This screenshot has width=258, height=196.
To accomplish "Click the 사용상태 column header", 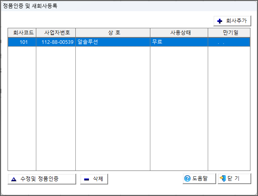I will tap(179, 33).
